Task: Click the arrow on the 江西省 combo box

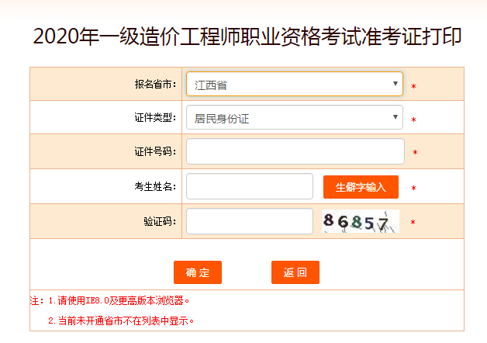Action: pos(396,84)
